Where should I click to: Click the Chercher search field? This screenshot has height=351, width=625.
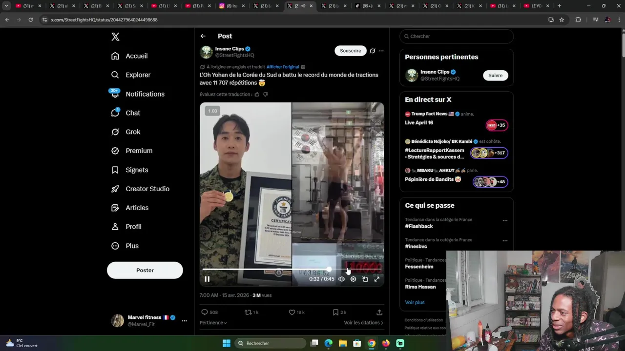457,36
